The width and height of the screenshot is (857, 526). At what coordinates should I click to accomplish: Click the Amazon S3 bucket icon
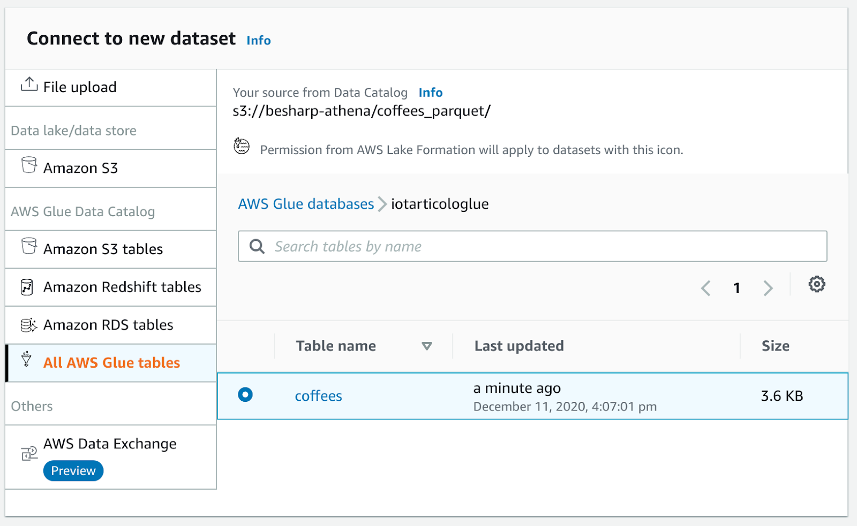pyautogui.click(x=29, y=165)
